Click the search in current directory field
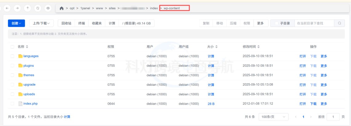The image size is (351, 126). click(314, 23)
